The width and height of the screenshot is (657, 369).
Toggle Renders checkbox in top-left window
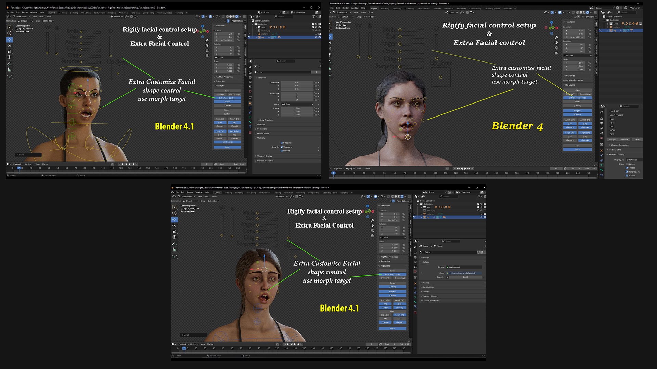point(282,151)
